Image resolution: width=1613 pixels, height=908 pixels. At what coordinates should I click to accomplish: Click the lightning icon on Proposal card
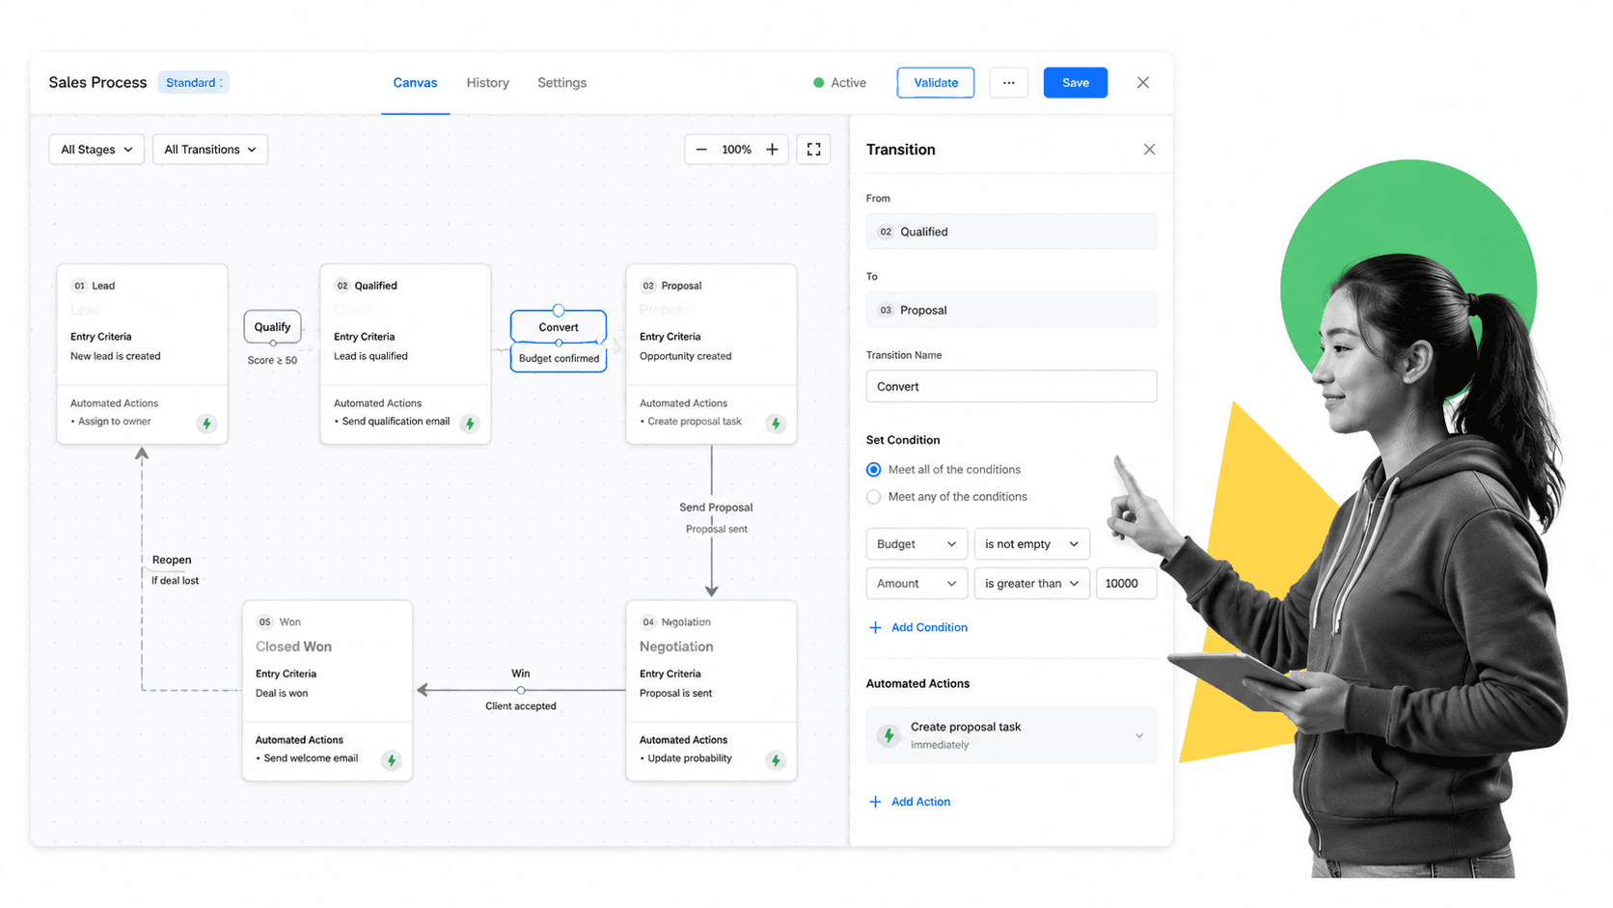click(776, 424)
